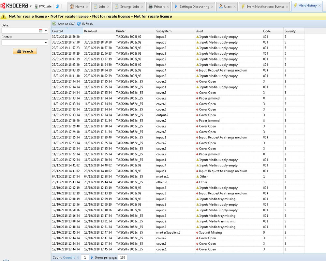The height and width of the screenshot is (261, 326).
Task: Click Save as CSV
Action: [x=64, y=24]
